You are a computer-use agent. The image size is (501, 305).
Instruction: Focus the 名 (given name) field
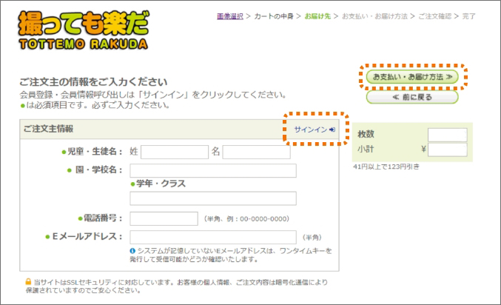click(256, 152)
